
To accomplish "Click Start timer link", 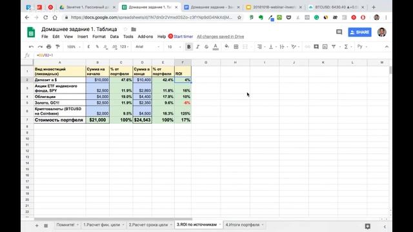I will click(181, 37).
